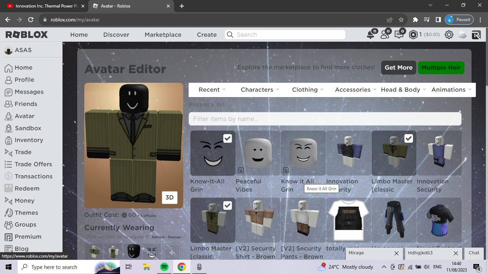Expand the Clothing dropdown
This screenshot has width=488, height=274.
click(308, 90)
